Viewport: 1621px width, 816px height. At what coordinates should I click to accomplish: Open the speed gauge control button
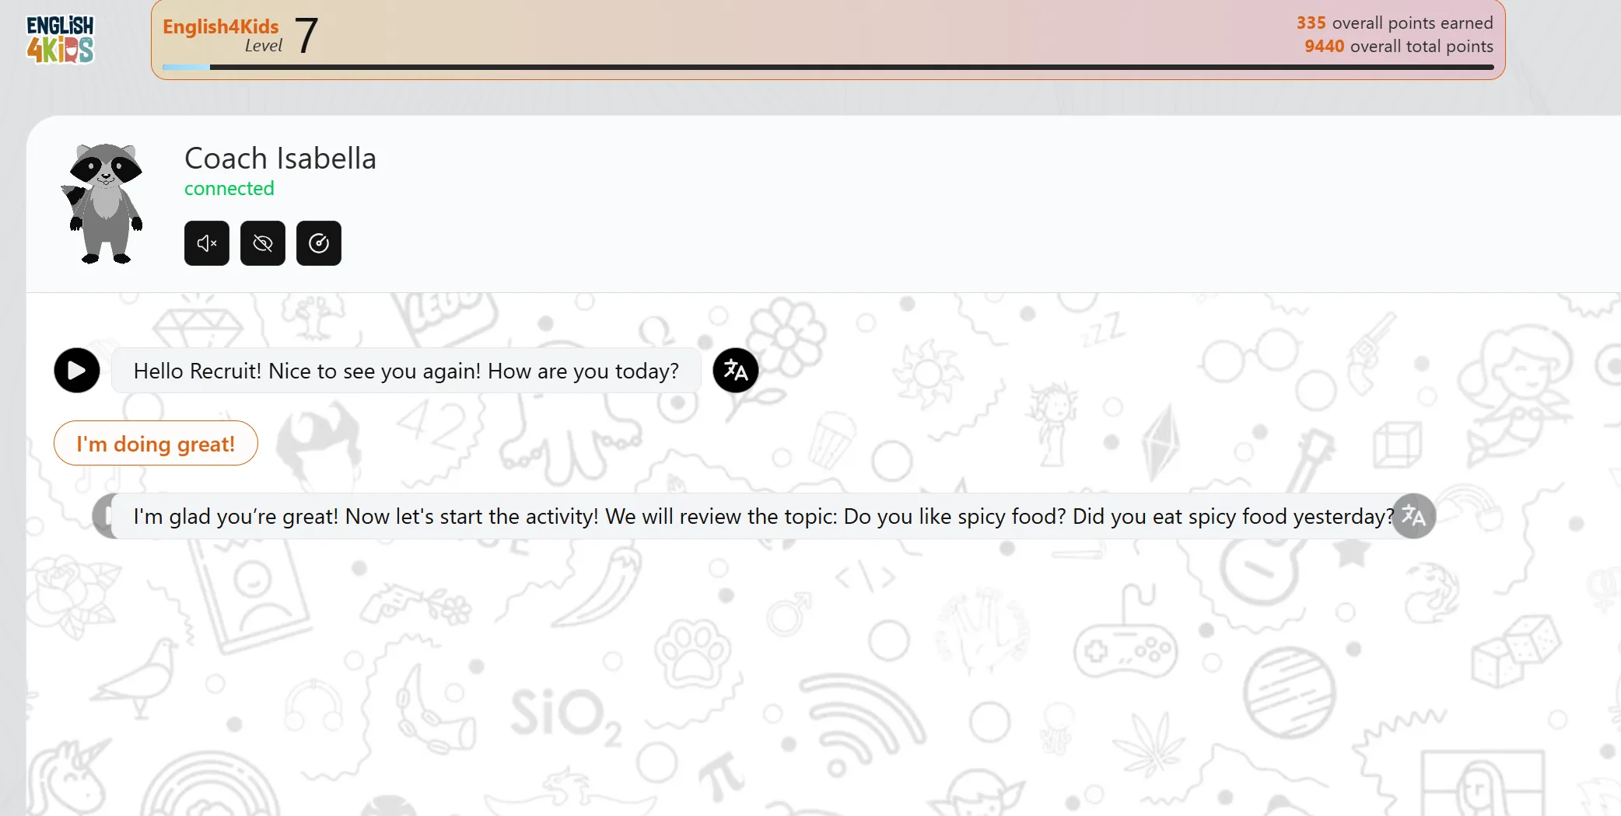(319, 243)
